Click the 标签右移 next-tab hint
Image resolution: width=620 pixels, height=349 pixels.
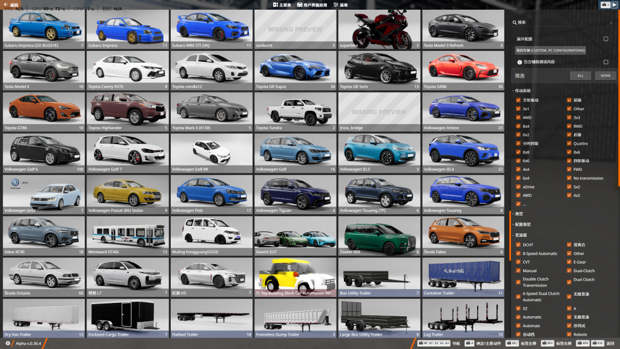coord(557,344)
